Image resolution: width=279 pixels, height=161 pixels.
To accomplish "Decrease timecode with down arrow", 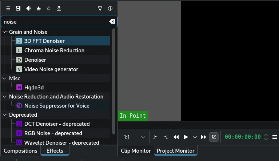I will coord(266,139).
